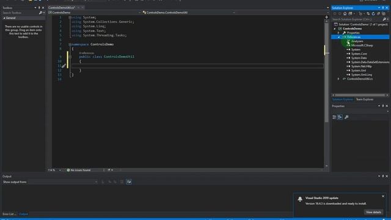
Task: Switch to the Error List tab
Action: [x=9, y=214]
